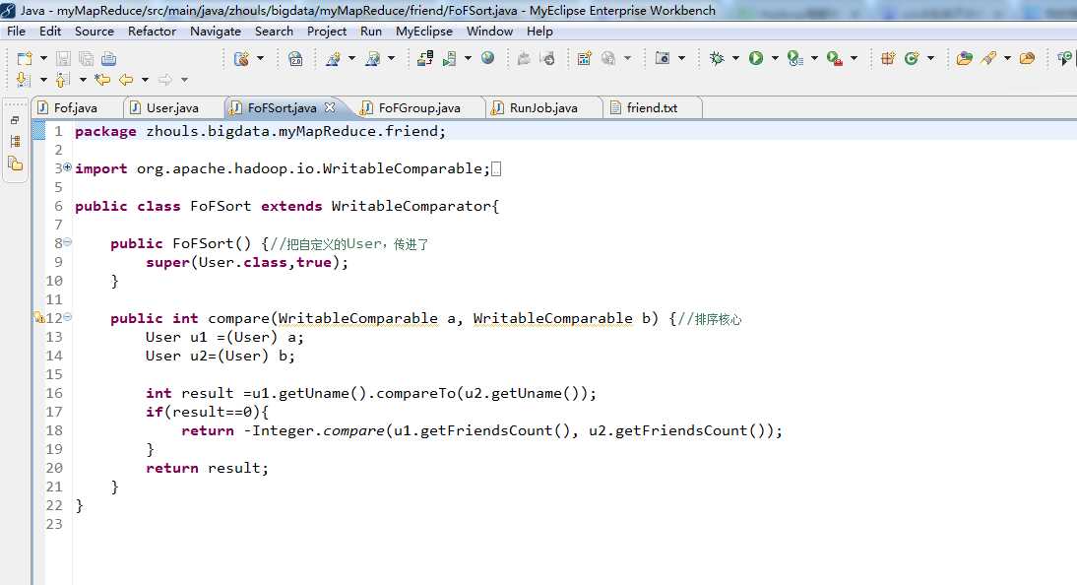1077x585 pixels.
Task: Open the New wizard dropdown arrow
Action: click(43, 58)
